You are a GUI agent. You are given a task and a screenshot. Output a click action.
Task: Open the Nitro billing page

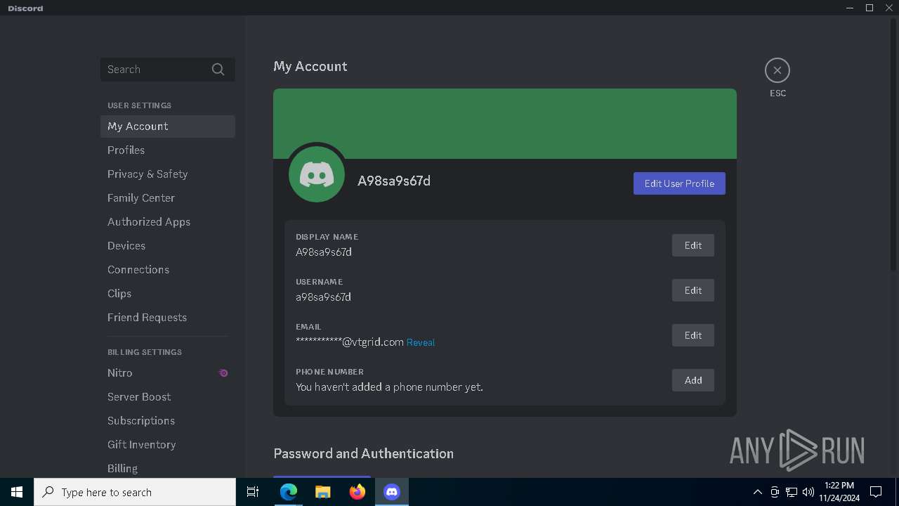(x=168, y=373)
